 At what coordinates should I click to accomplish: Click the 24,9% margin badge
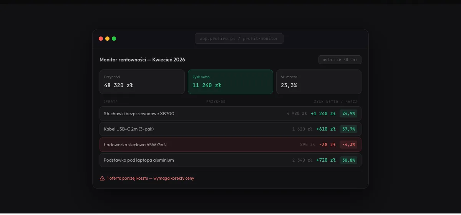point(348,113)
